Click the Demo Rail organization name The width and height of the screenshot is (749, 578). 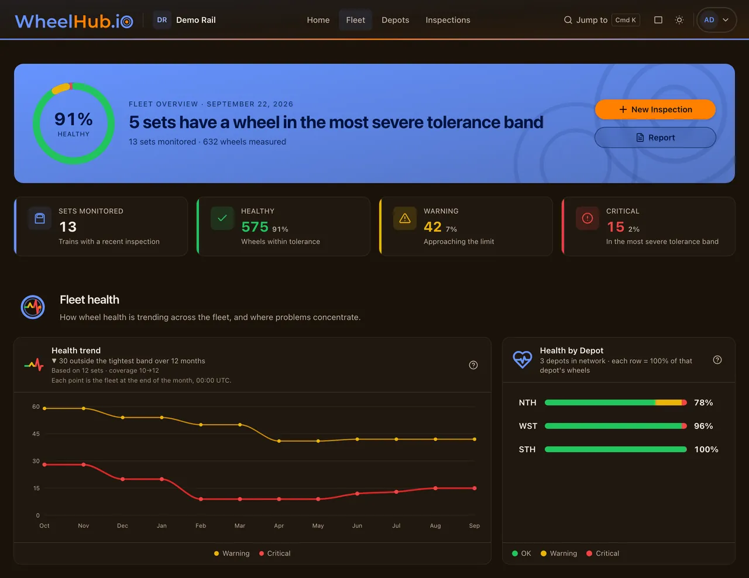(x=196, y=20)
